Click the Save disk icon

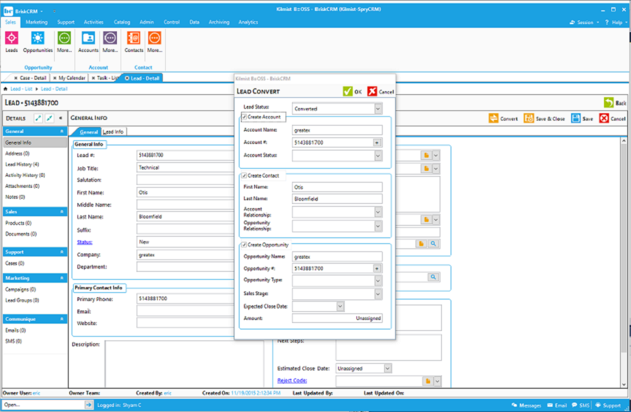576,118
